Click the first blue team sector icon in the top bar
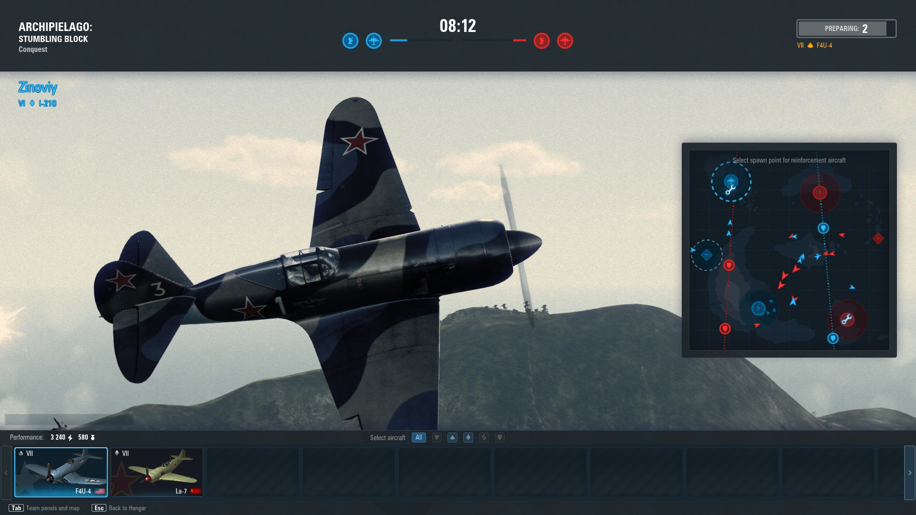Image resolution: width=916 pixels, height=515 pixels. [x=350, y=41]
